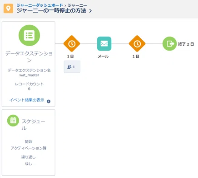198x178 pixels.
Task: Click the 終了 2 日 exit label
Action: (186, 44)
